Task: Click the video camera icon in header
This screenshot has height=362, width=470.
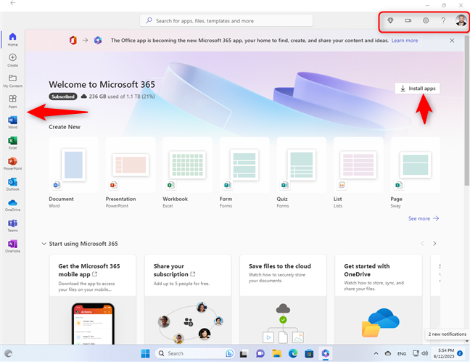Action: click(x=408, y=20)
